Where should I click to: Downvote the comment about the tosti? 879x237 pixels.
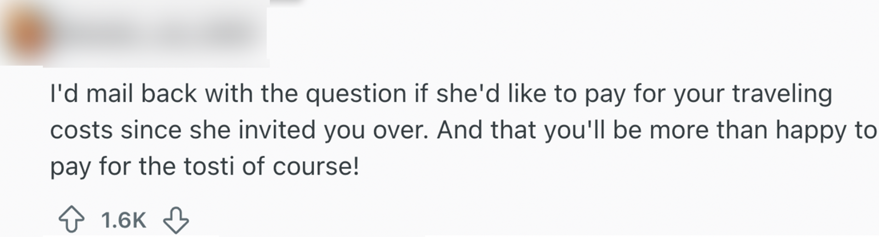[176, 220]
